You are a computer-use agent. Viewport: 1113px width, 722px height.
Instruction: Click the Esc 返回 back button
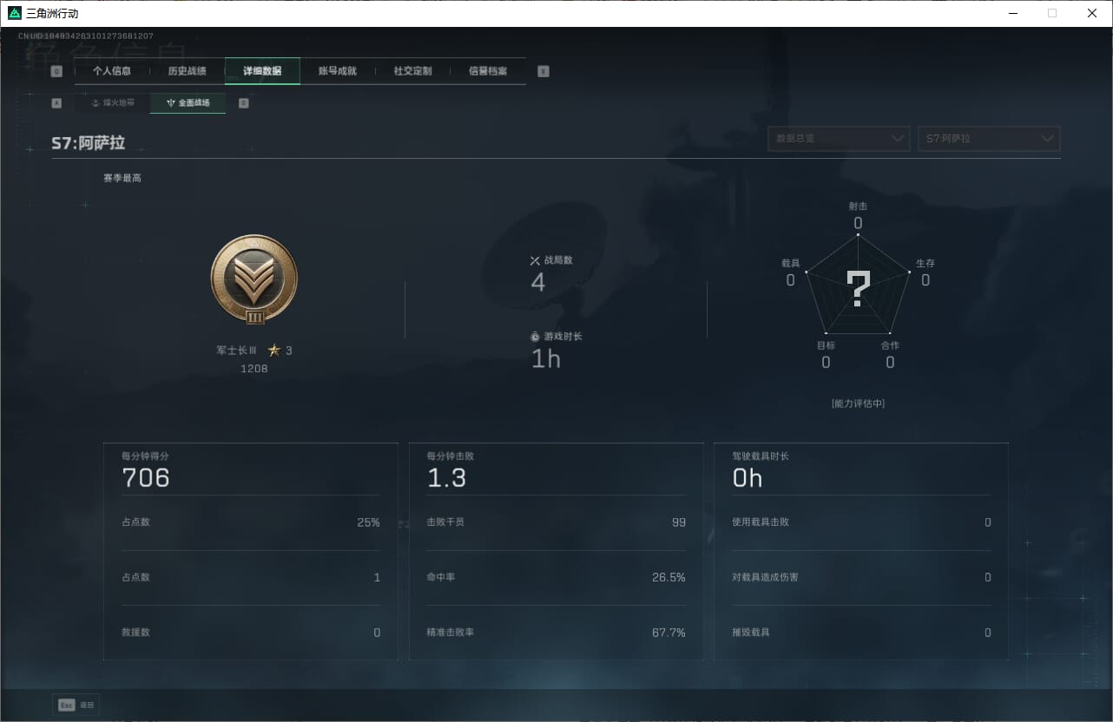(x=76, y=706)
